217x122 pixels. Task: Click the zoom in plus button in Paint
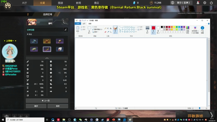(206, 108)
